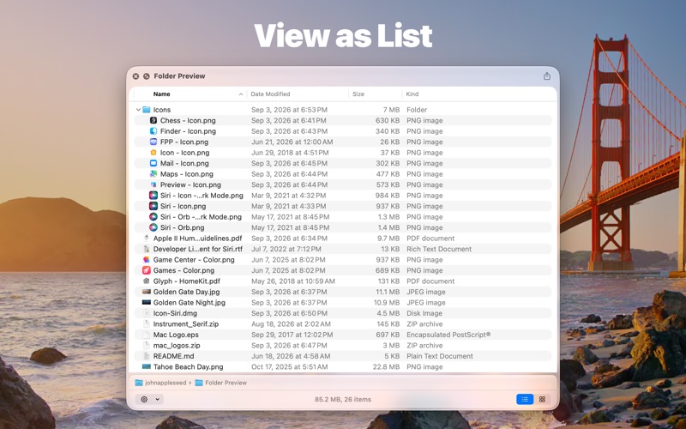This screenshot has width=686, height=429.
Task: Sort by the Kind column header
Action: point(412,94)
